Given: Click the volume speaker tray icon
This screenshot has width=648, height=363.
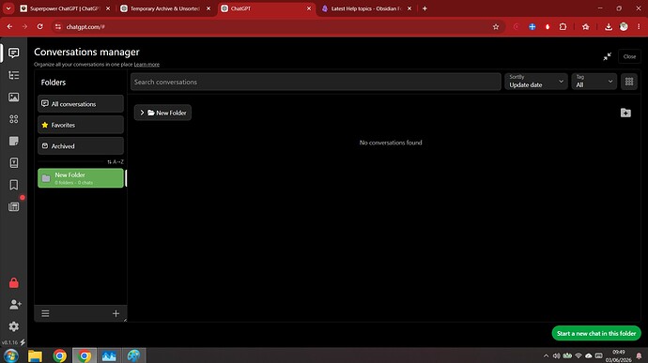Looking at the screenshot, I should point(556,355).
